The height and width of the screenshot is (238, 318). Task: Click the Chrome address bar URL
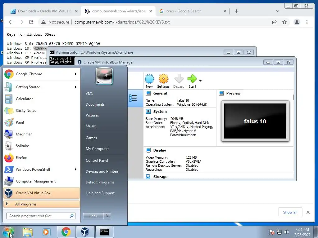pyautogui.click(x=122, y=22)
